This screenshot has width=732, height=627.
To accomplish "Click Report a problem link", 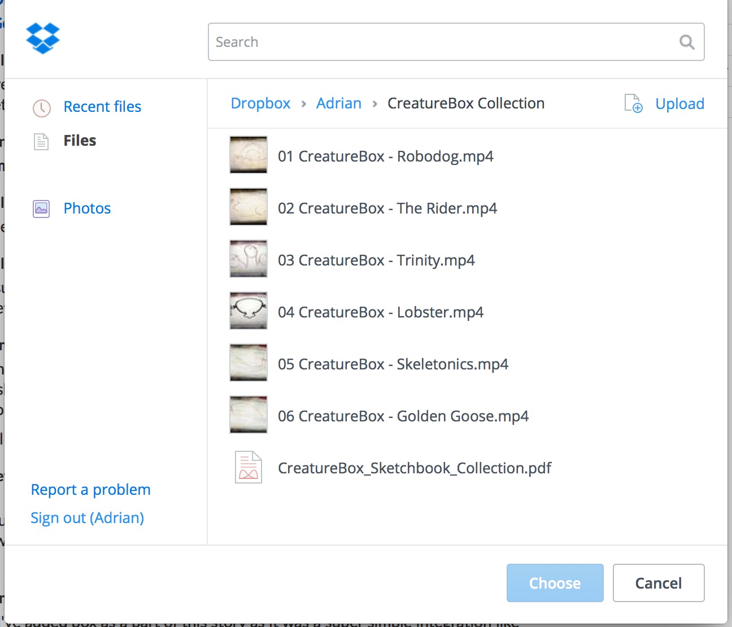I will (x=90, y=490).
